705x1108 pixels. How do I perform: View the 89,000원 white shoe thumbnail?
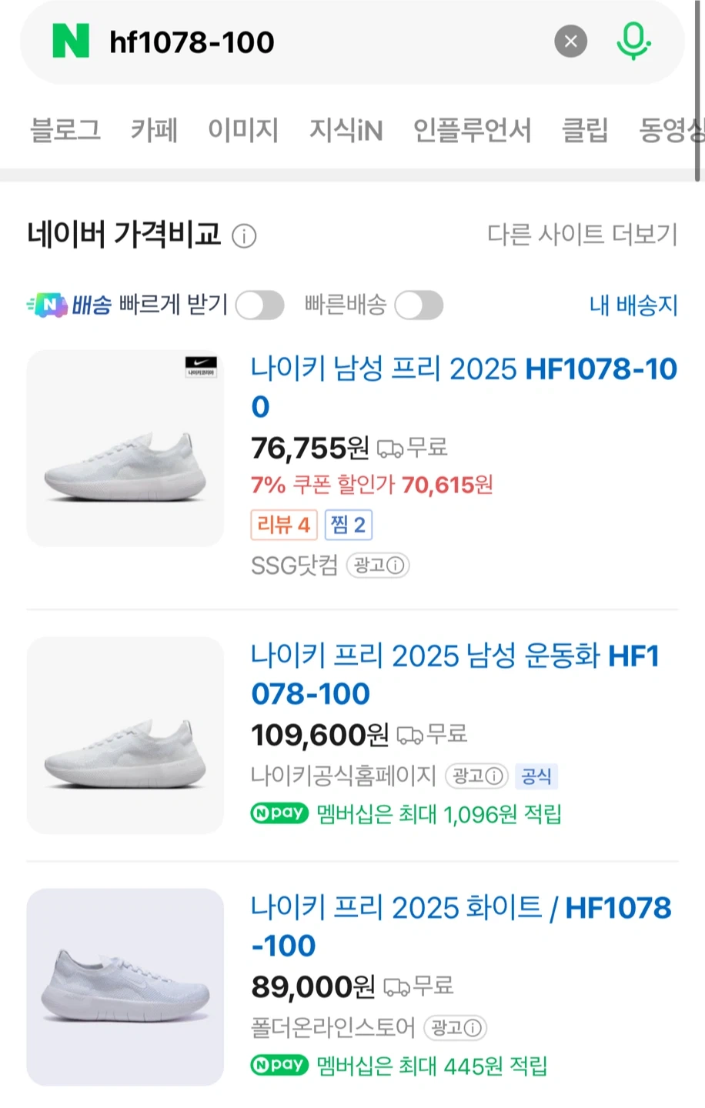pos(125,986)
